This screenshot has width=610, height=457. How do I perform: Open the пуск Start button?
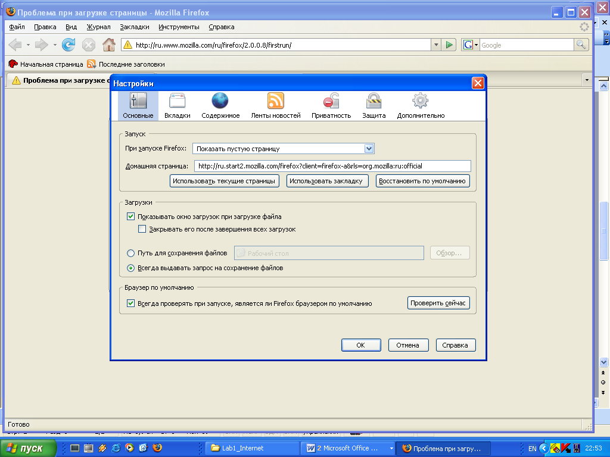[28, 448]
